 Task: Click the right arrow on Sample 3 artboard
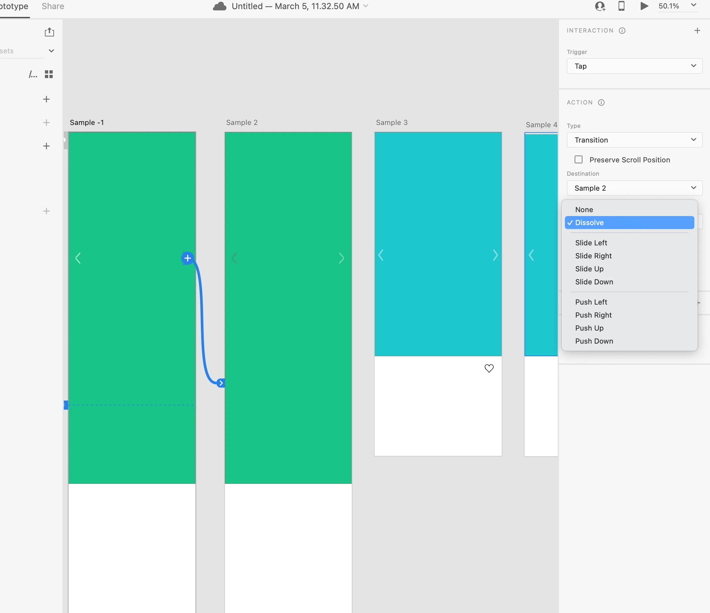495,255
